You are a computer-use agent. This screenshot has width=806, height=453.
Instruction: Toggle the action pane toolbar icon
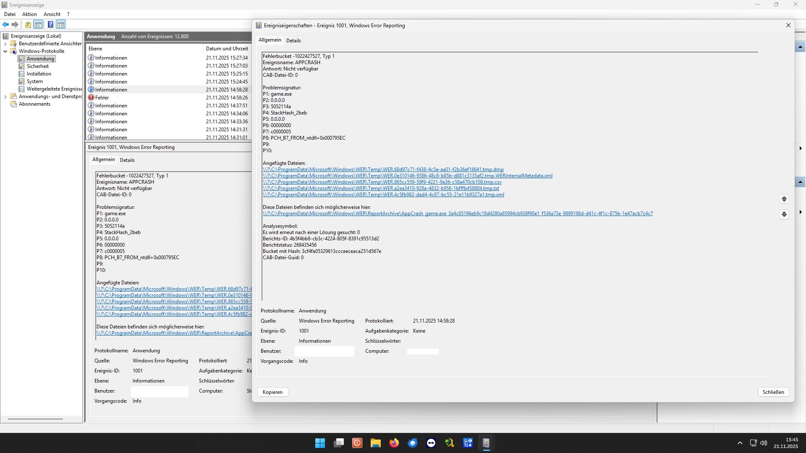pos(61,24)
